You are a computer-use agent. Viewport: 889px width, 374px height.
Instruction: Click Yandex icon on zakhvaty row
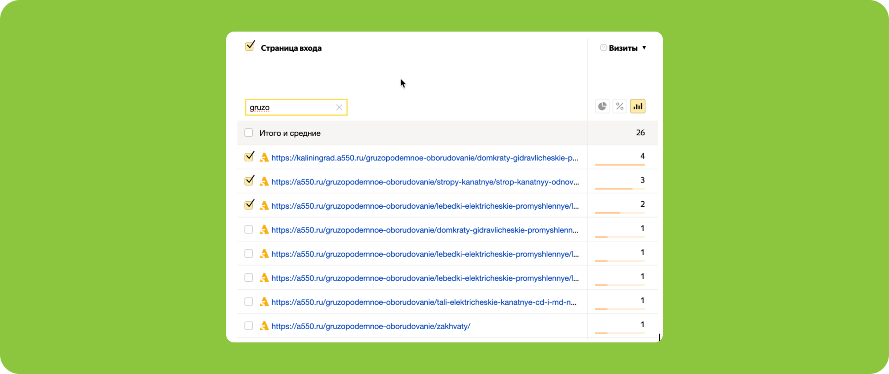point(264,326)
